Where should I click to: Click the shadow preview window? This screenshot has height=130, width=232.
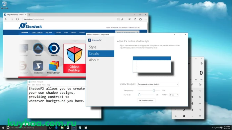coord(152,64)
